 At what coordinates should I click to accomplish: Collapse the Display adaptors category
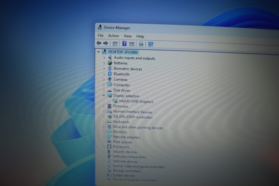104,95
